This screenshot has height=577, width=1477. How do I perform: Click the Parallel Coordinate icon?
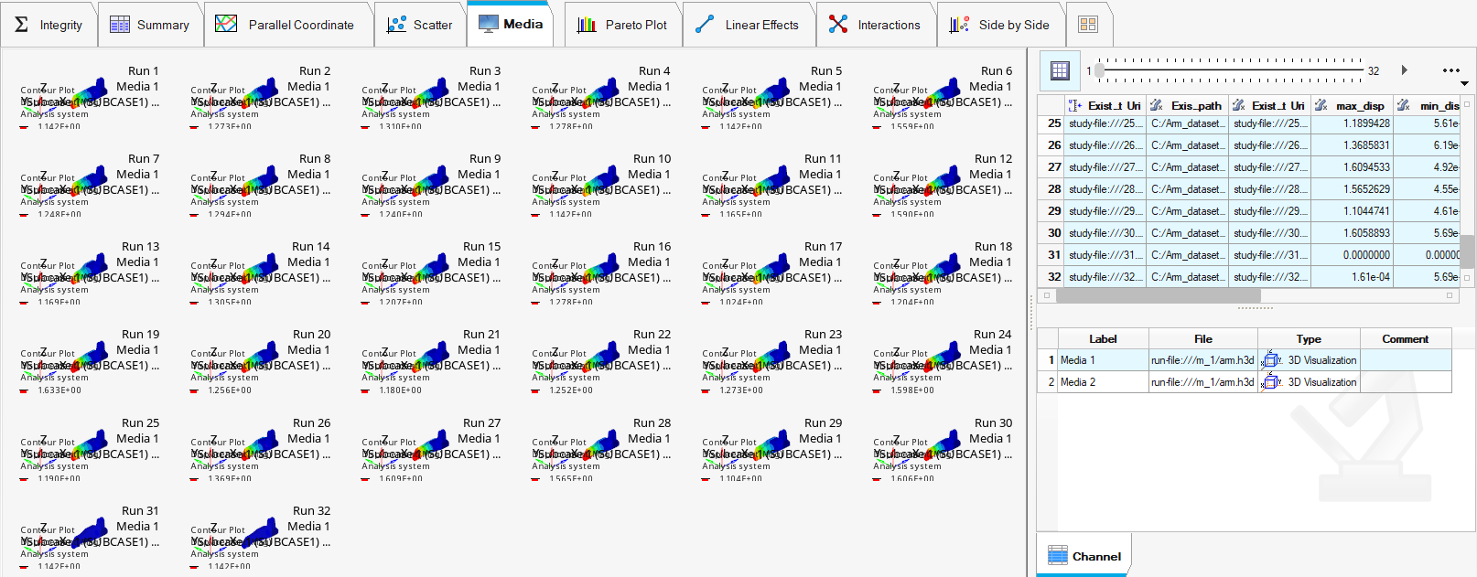point(226,24)
